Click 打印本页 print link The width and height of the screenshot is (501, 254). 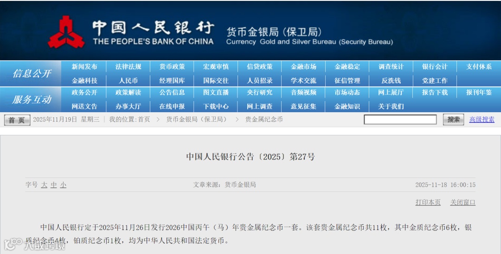pos(428,202)
